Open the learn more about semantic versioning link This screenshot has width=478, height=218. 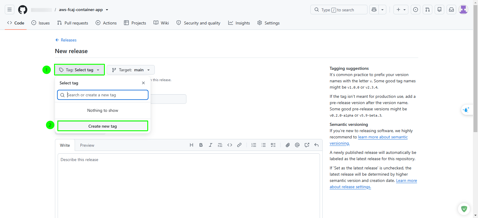tap(369, 140)
